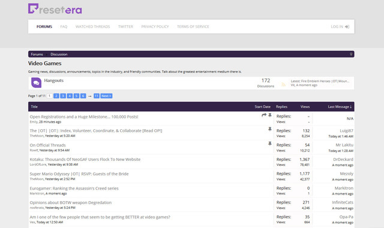Sort by Last Message column header
Viewport: 384px width, 228px height.
point(340,107)
